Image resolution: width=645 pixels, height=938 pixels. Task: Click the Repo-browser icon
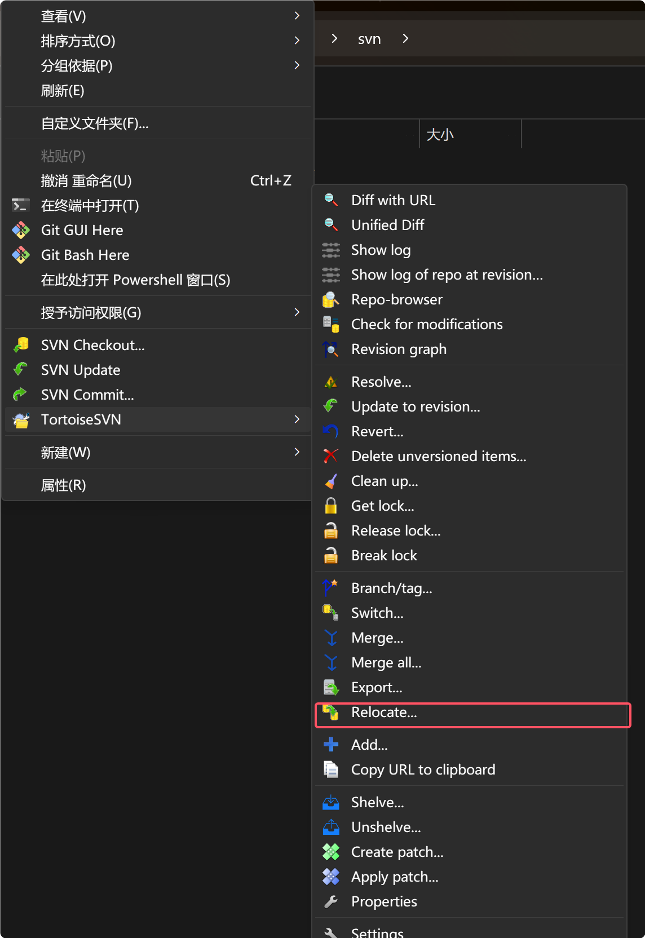coord(331,299)
